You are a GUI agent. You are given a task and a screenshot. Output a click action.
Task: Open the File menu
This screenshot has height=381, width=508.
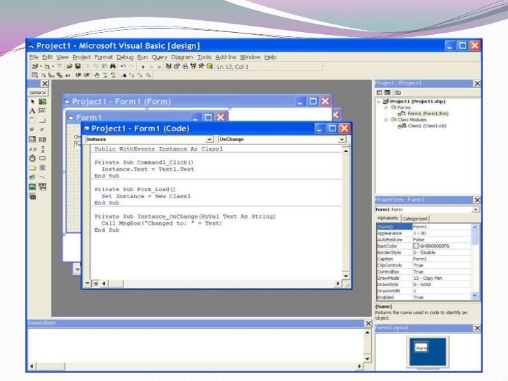[x=33, y=57]
